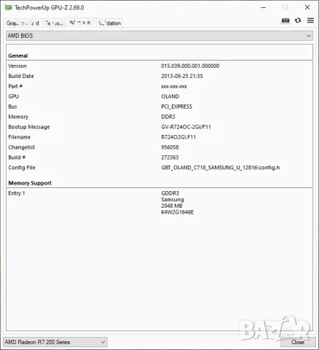Click the GDDR3 memory type entry
Screen dimensions: 319x350
click(x=170, y=193)
